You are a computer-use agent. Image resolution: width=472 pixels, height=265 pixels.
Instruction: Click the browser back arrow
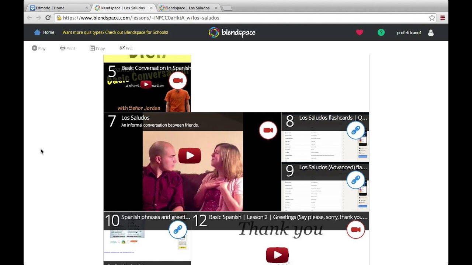29,18
